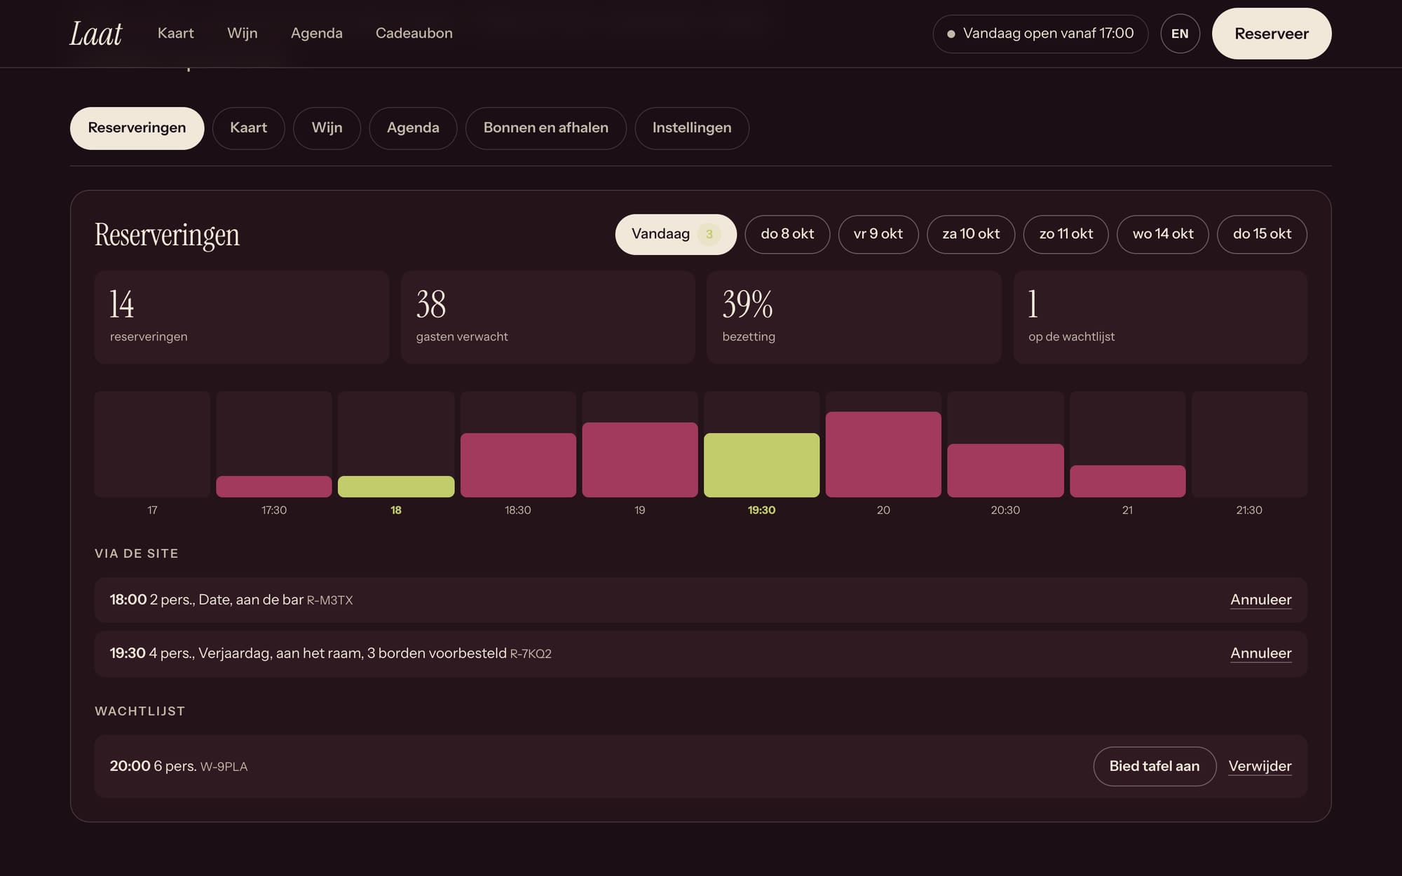Click the 17:30 occupancy bar
Screen dimensions: 1402x876
point(274,486)
